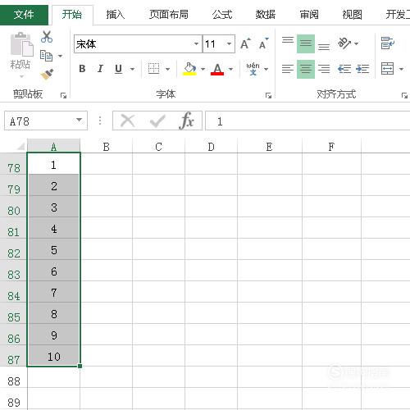Screen dimensions: 410x410
Task: Select column F header
Action: (x=331, y=147)
